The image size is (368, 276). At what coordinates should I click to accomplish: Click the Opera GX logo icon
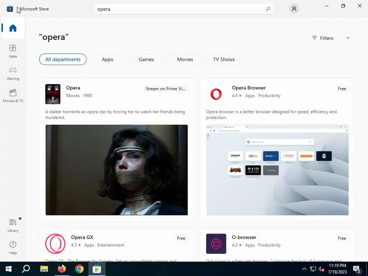tap(55, 244)
